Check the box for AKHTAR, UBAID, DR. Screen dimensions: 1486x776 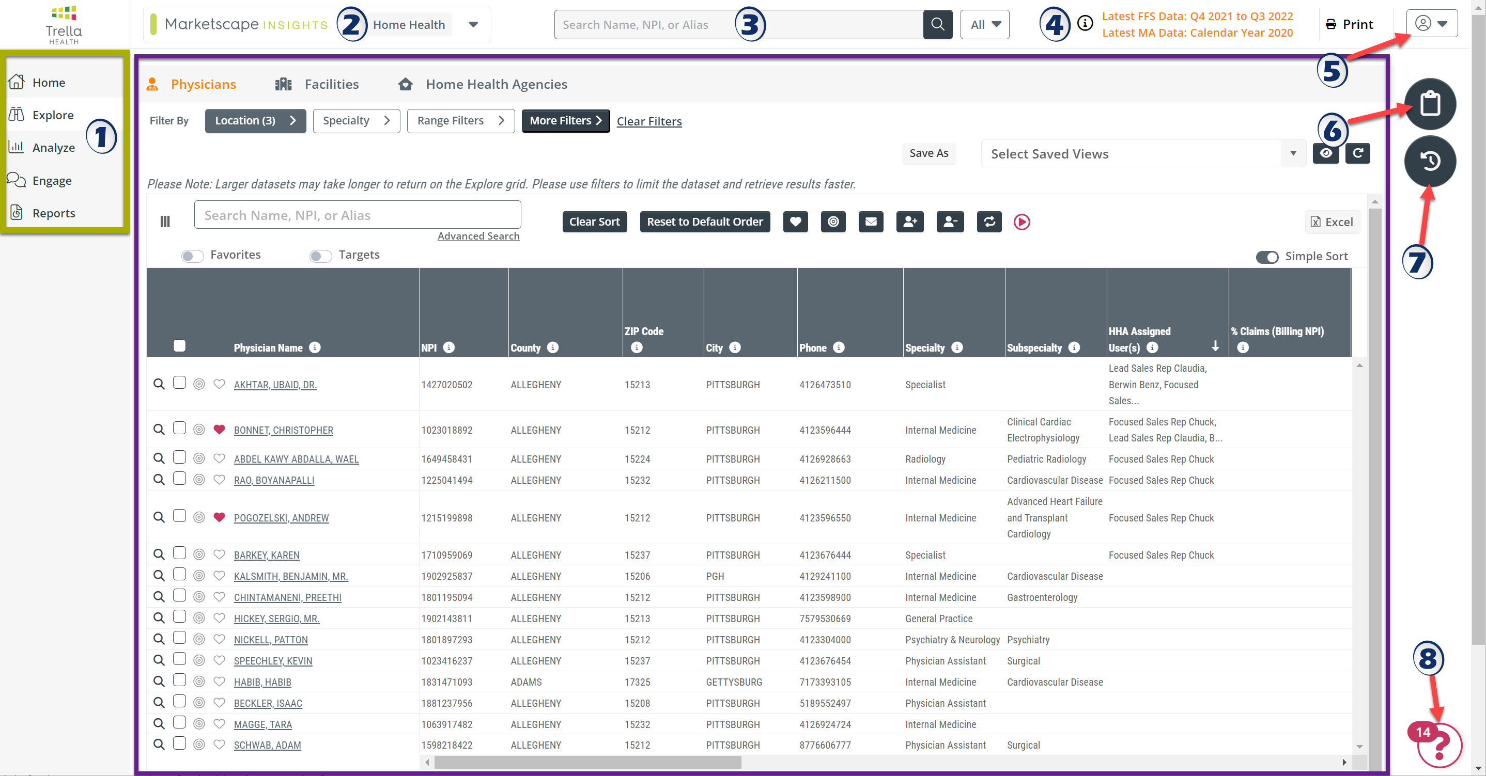pyautogui.click(x=179, y=383)
